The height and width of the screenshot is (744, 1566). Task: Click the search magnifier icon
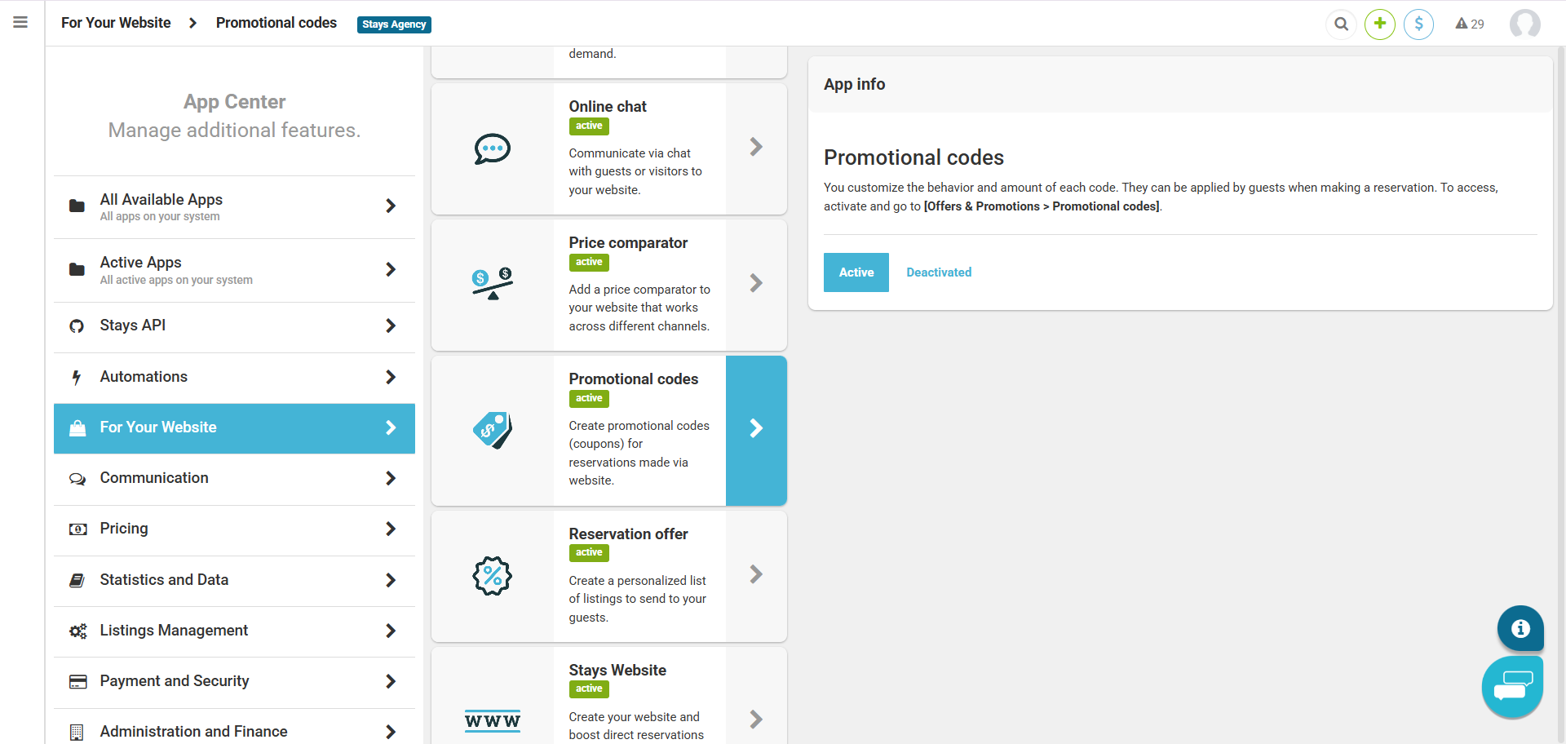click(x=1341, y=24)
